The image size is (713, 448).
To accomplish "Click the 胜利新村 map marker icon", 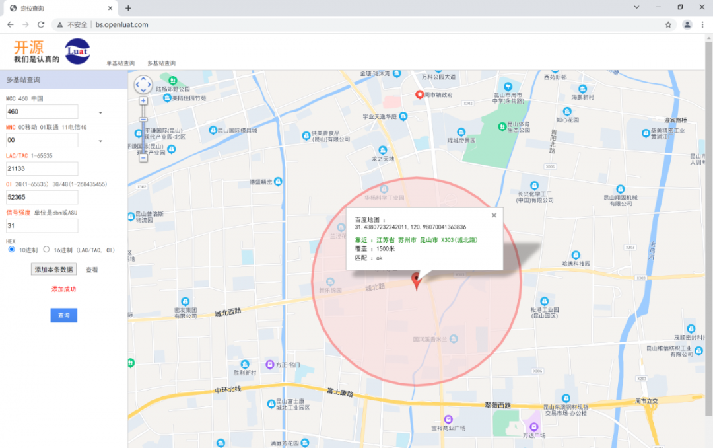I will click(x=245, y=364).
